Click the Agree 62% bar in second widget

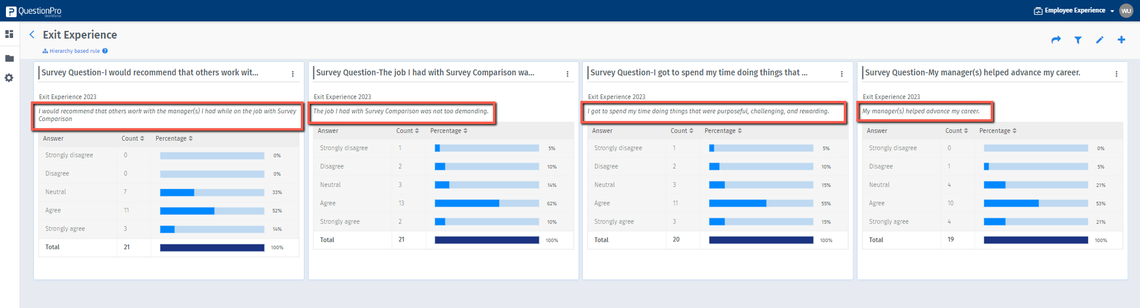[x=487, y=203]
